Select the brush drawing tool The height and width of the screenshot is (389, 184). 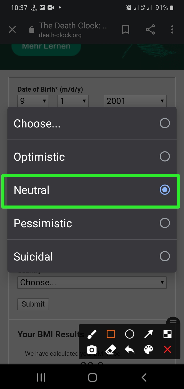pyautogui.click(x=92, y=334)
